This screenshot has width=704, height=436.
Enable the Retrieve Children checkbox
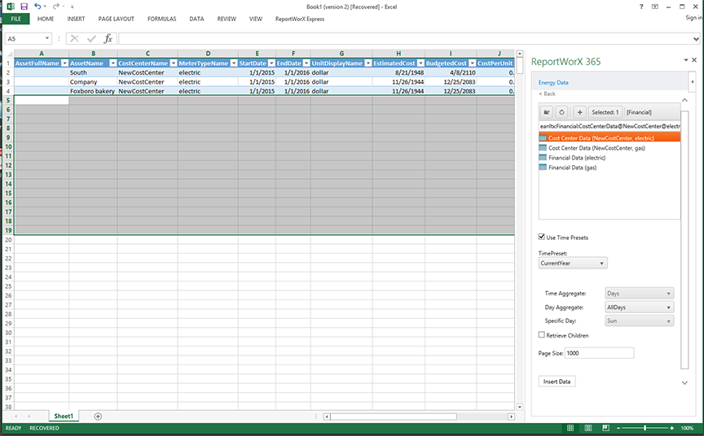[x=543, y=335]
